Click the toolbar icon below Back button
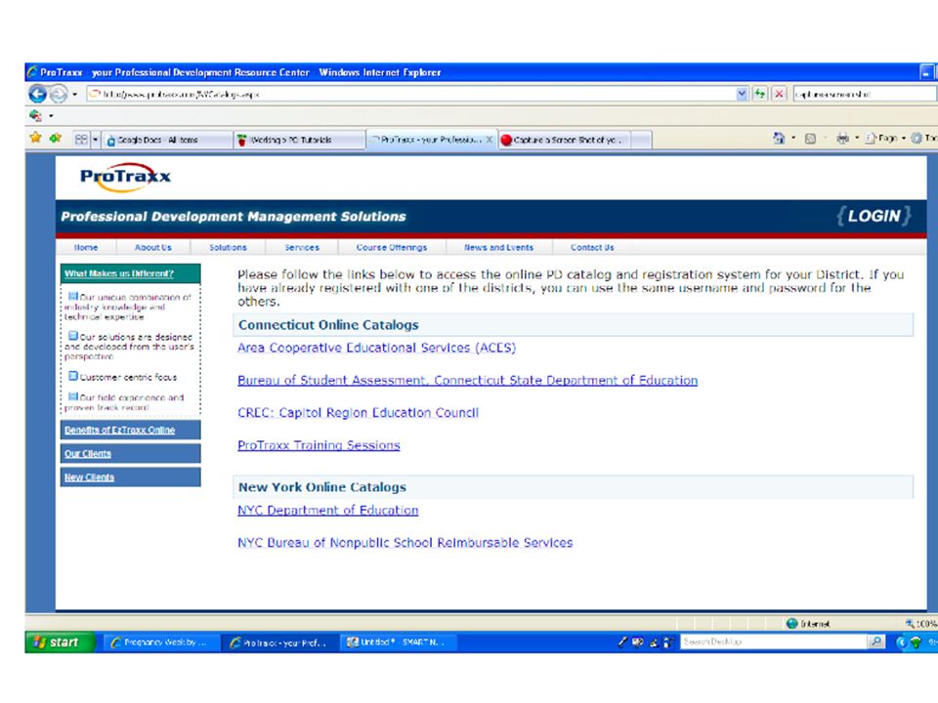The image size is (938, 703). pyautogui.click(x=35, y=115)
